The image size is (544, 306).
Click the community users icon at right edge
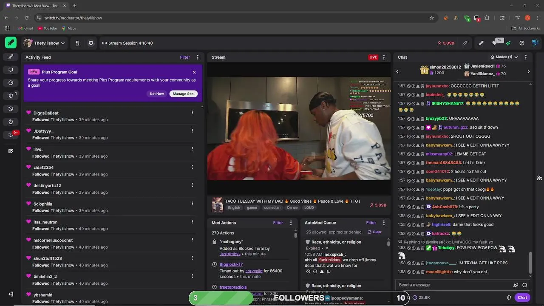[x=539, y=178]
